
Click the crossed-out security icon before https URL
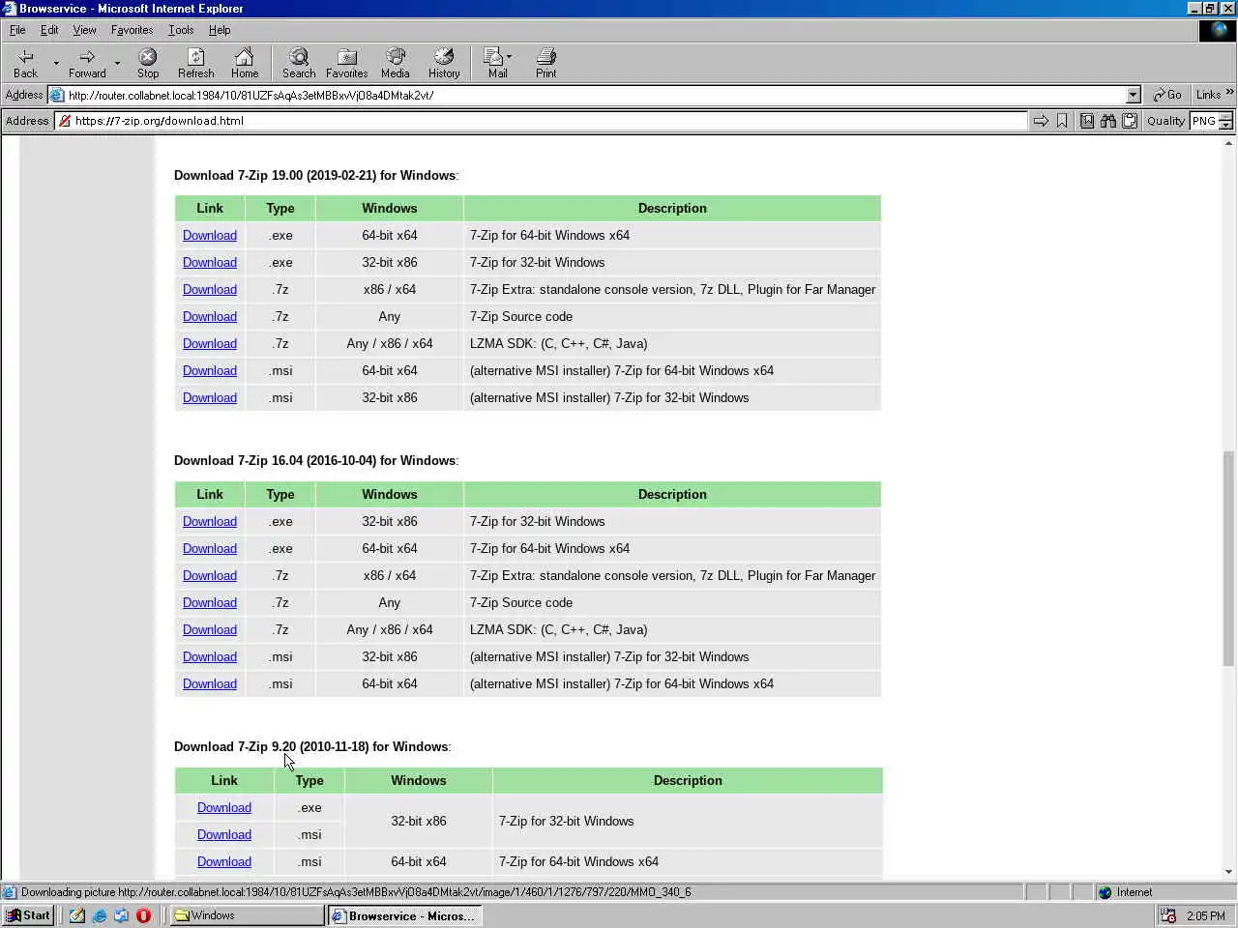[x=64, y=121]
